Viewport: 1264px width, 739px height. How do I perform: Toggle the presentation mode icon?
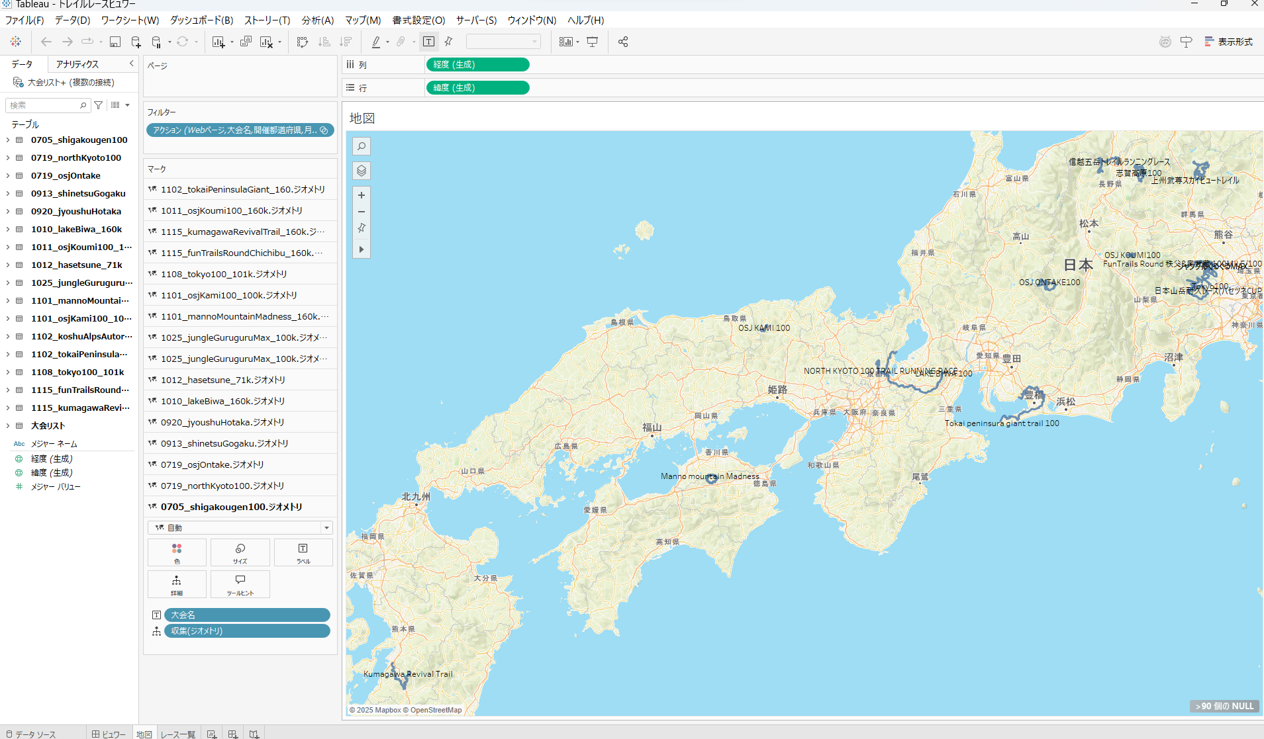point(593,42)
